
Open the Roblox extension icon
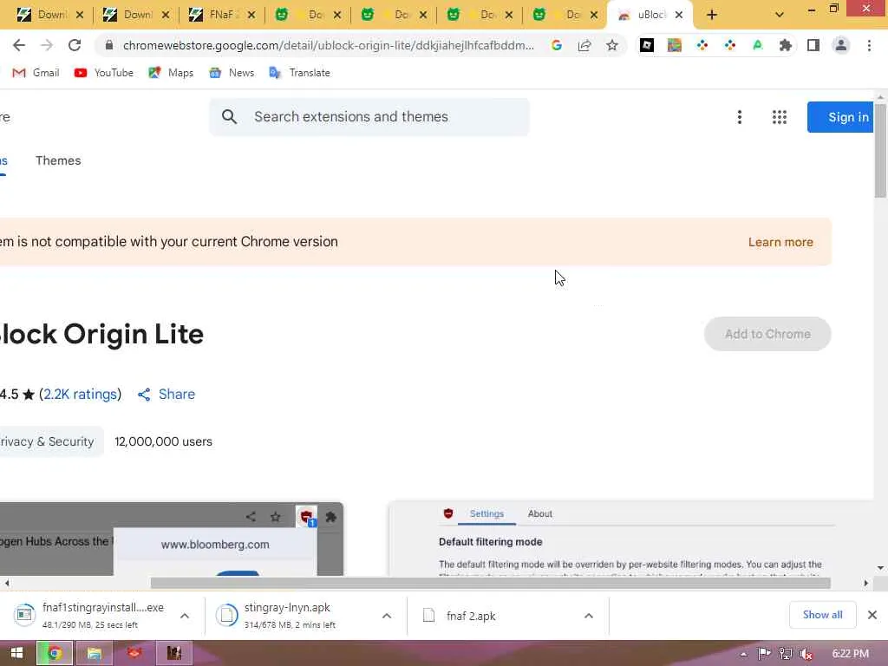(x=647, y=45)
